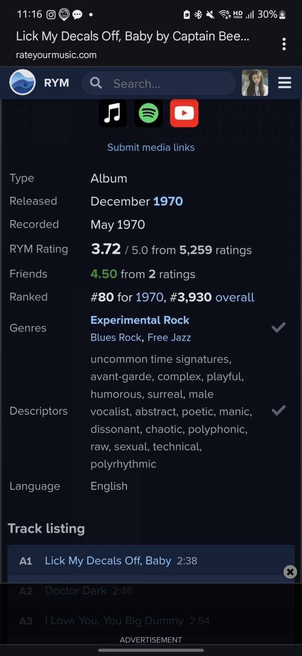Open the user profile avatar
Image resolution: width=302 pixels, height=656 pixels.
(255, 83)
